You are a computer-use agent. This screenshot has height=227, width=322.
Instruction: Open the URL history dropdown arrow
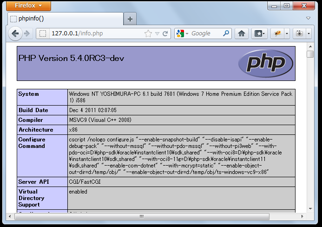tap(157, 33)
